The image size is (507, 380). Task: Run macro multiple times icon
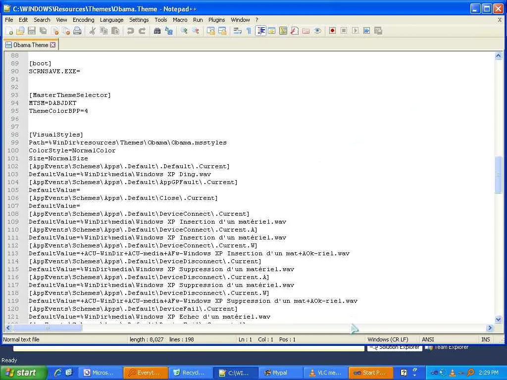click(x=367, y=31)
